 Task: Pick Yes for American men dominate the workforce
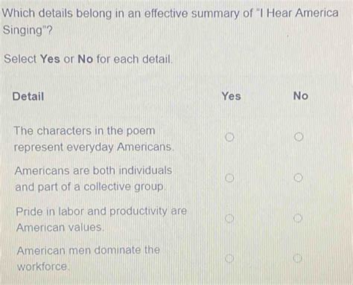click(229, 258)
